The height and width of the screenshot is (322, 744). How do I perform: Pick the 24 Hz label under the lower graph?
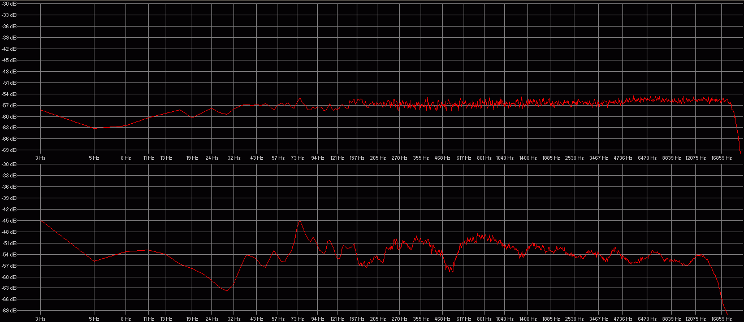pos(212,319)
